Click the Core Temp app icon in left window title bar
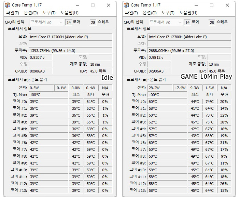239x198 pixels. pyautogui.click(x=8, y=5)
